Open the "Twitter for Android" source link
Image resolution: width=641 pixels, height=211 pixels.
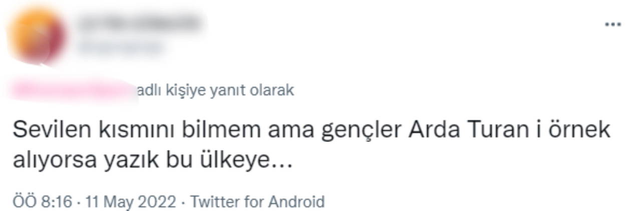(x=258, y=202)
